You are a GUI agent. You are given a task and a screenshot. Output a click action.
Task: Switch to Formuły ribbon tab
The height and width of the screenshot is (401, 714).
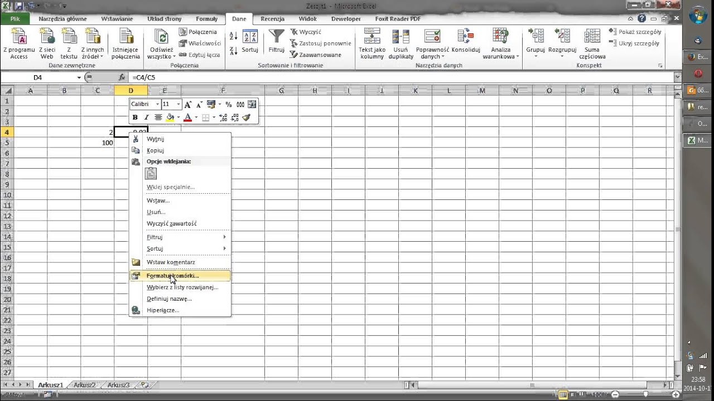pyautogui.click(x=206, y=18)
